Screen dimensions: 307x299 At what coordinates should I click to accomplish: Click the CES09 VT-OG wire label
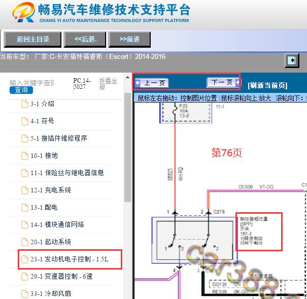point(256,187)
